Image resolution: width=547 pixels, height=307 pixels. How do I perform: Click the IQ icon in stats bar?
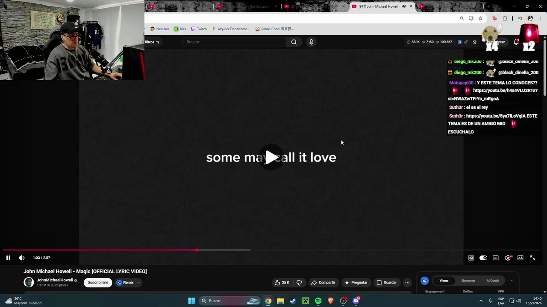[x=459, y=42]
